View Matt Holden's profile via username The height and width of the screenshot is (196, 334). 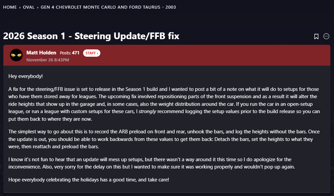click(42, 53)
